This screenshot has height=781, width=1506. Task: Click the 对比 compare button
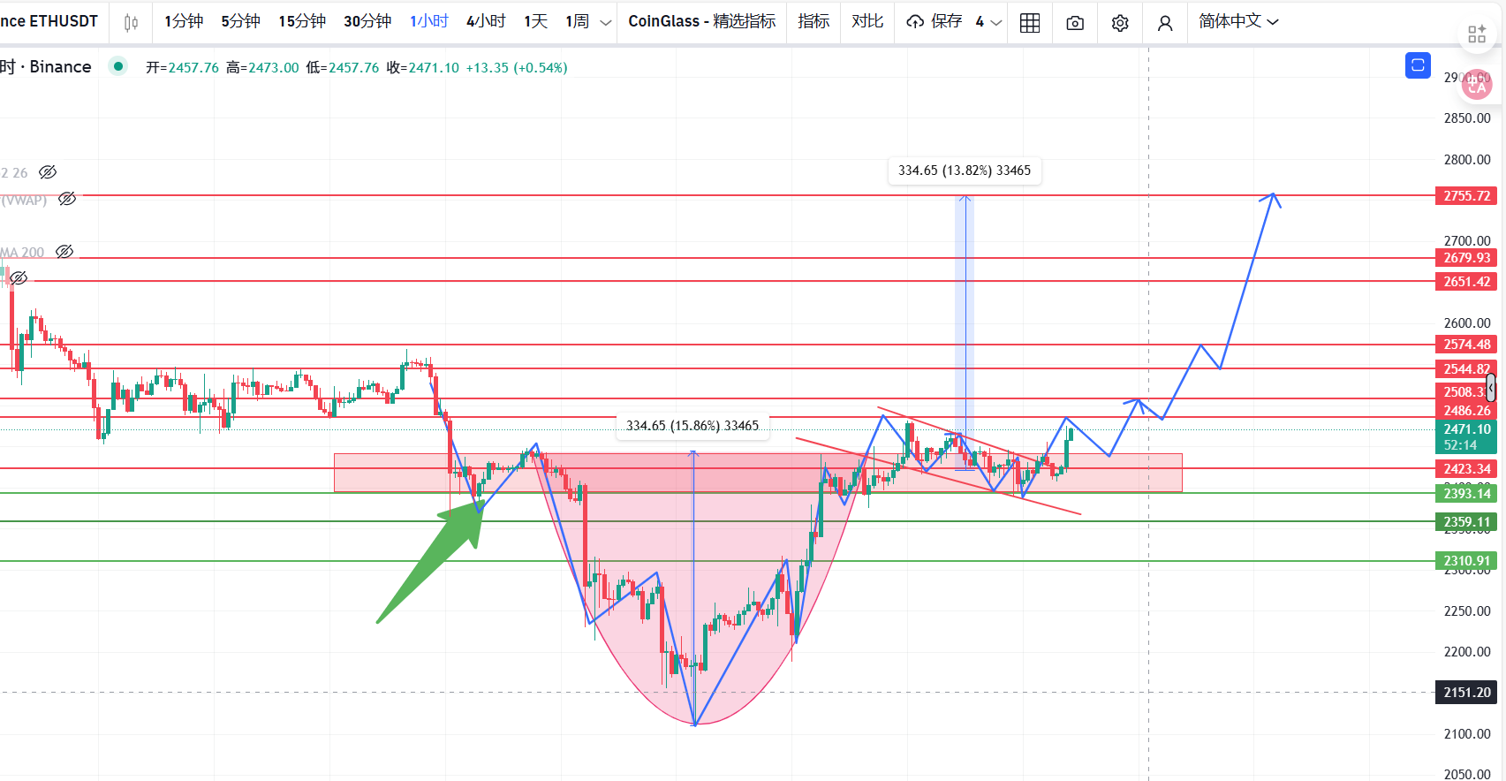click(x=867, y=21)
